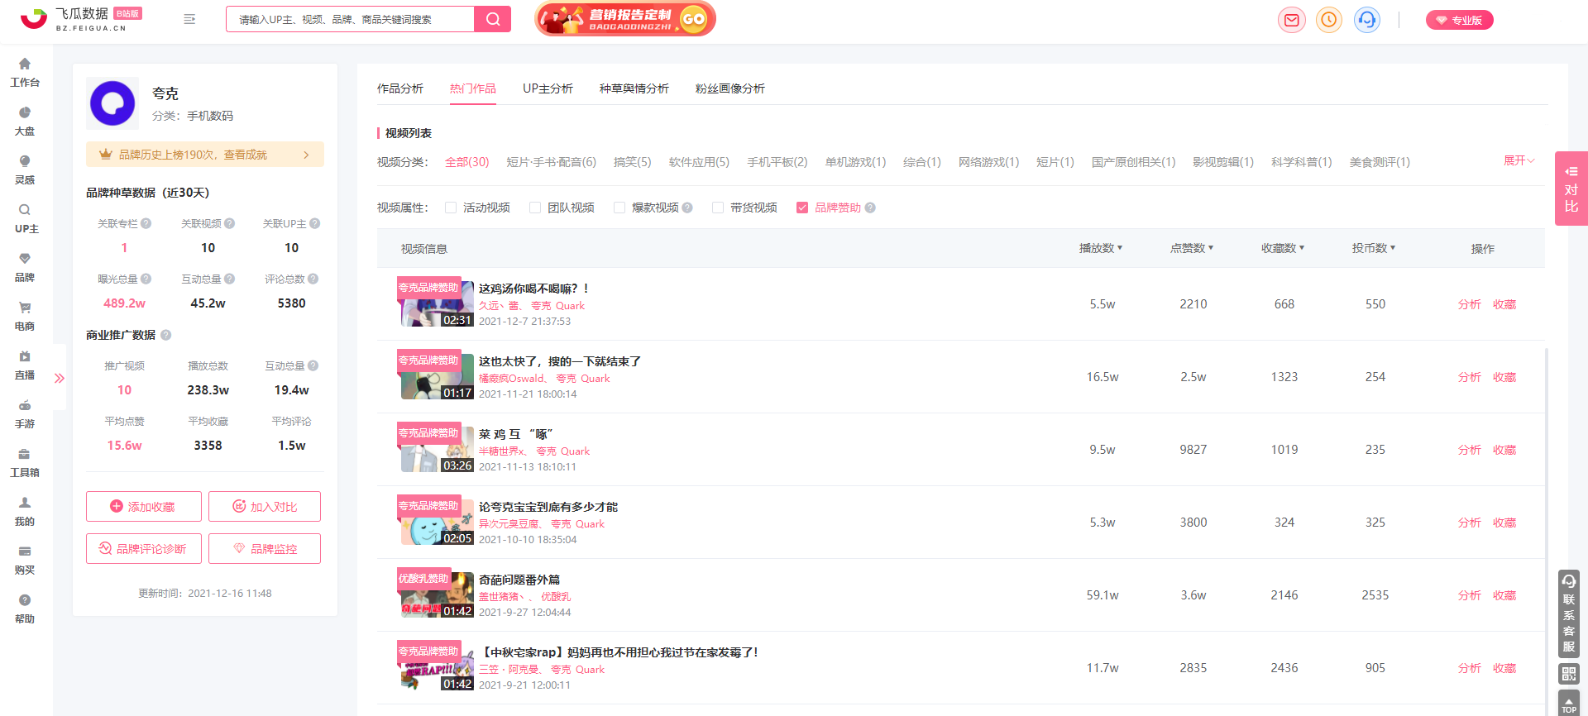
Task: Switch to the UP主分析 tab
Action: (x=548, y=88)
